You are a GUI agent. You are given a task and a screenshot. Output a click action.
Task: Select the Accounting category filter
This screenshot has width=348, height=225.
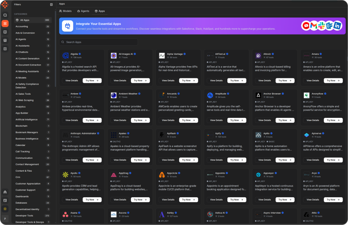[x=22, y=26]
